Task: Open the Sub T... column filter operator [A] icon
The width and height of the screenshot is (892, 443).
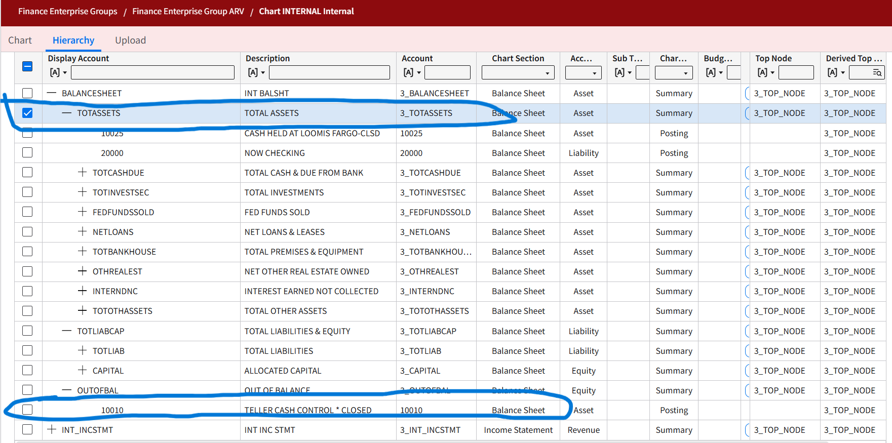Action: 623,72
